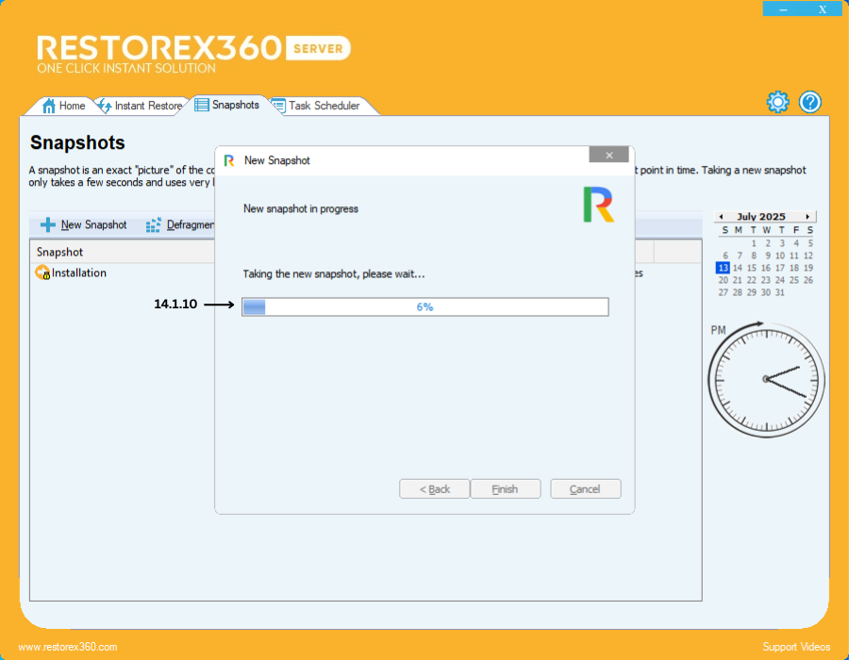The height and width of the screenshot is (660, 849).
Task: Click the Home tab house icon
Action: point(49,106)
